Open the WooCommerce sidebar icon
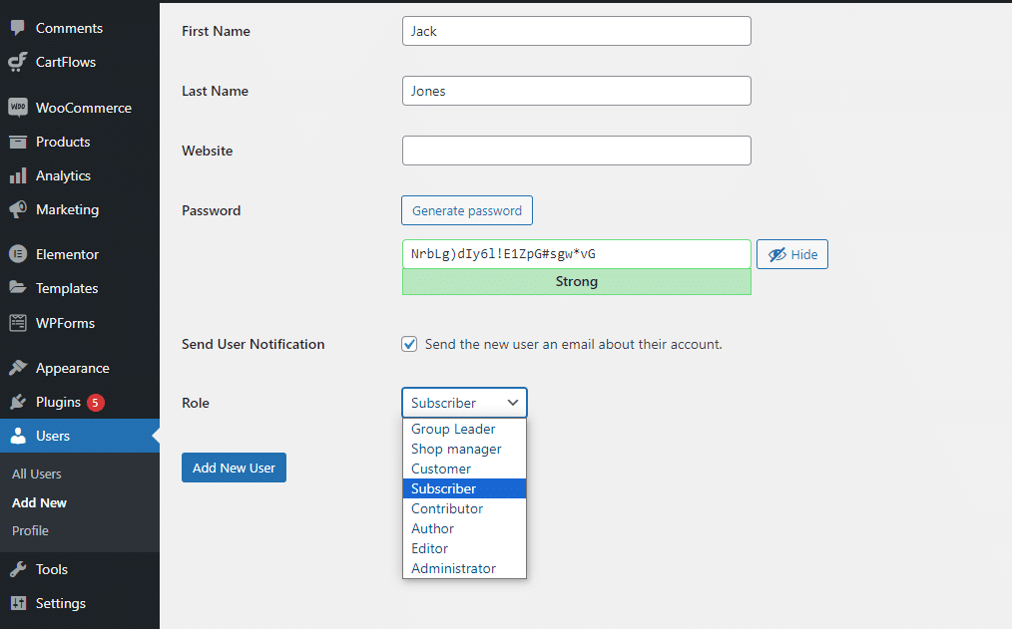 (x=18, y=107)
